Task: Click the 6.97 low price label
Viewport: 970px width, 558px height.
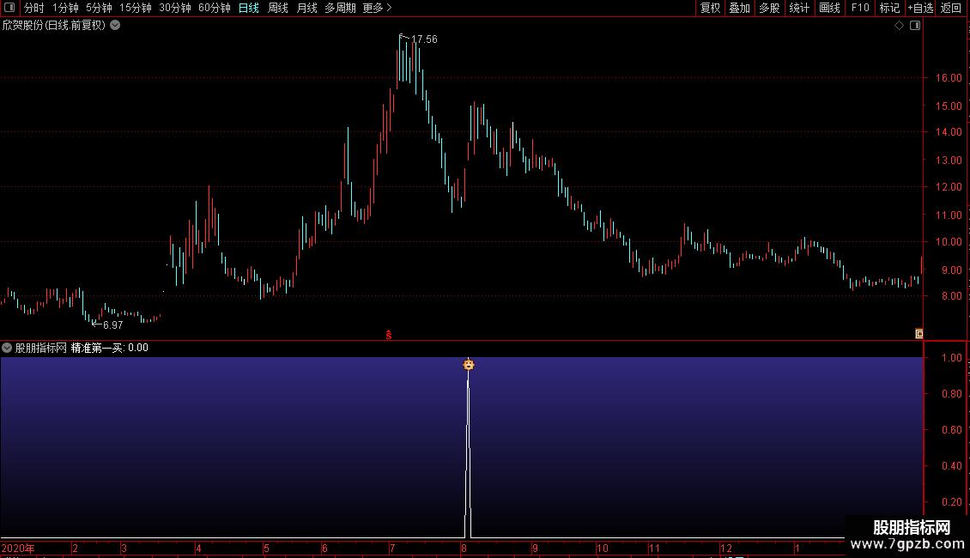Action: 112,324
